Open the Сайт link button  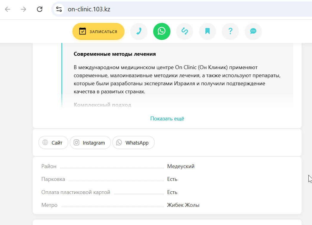point(53,142)
